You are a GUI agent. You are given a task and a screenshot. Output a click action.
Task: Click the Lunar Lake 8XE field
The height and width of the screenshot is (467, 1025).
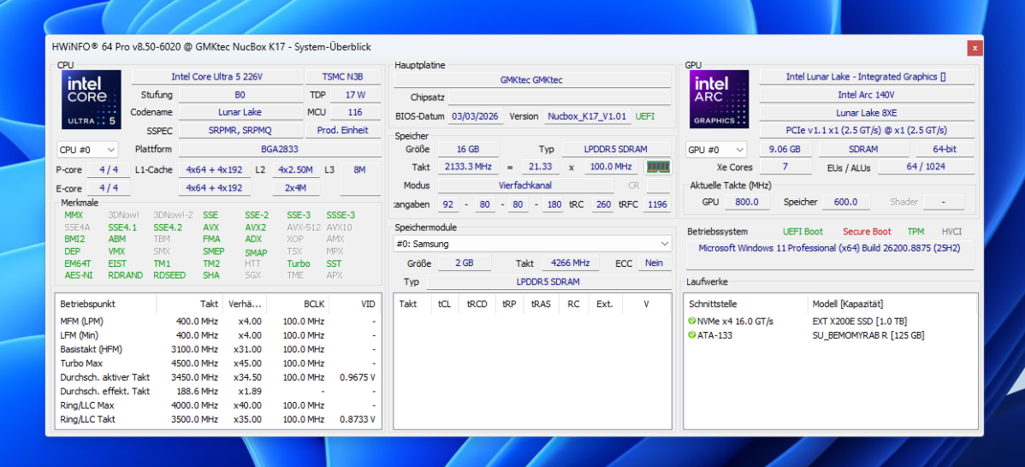866,112
